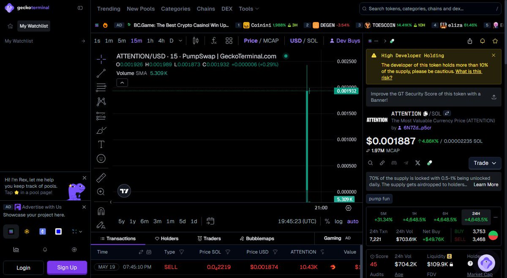Select the BNB chain icon in sidebar
The height and width of the screenshot is (278, 507).
[27, 231]
